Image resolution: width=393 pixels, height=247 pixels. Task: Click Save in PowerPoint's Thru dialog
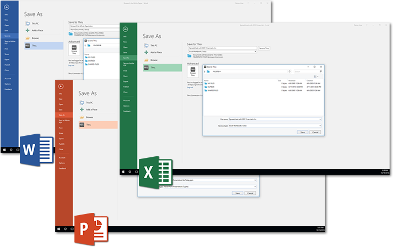238,193
